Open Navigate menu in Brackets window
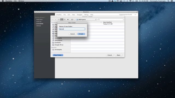The height and width of the screenshot is (98, 175). click(x=80, y=15)
